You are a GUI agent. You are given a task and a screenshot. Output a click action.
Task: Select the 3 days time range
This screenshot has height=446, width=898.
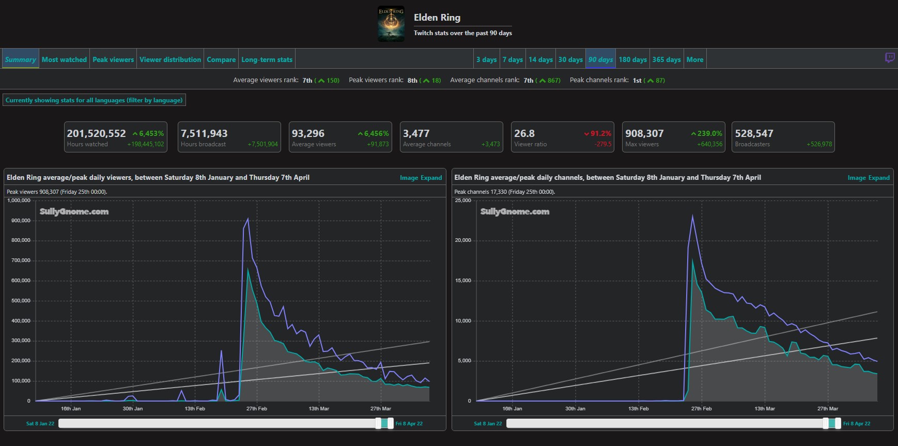click(x=487, y=59)
